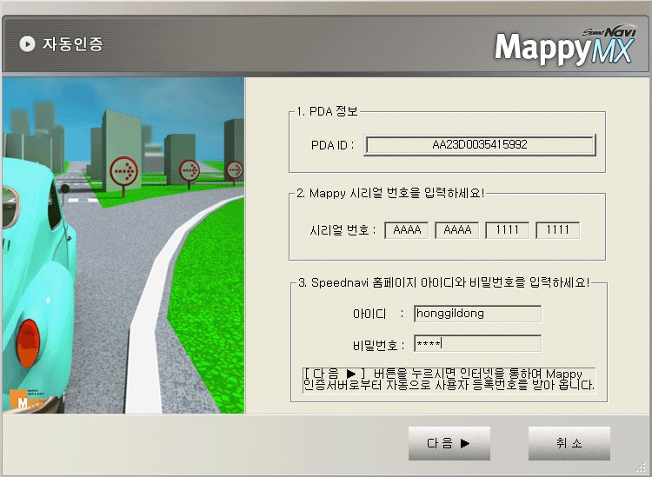Click the first serial number box AAAA
The width and height of the screenshot is (652, 477).
(407, 230)
